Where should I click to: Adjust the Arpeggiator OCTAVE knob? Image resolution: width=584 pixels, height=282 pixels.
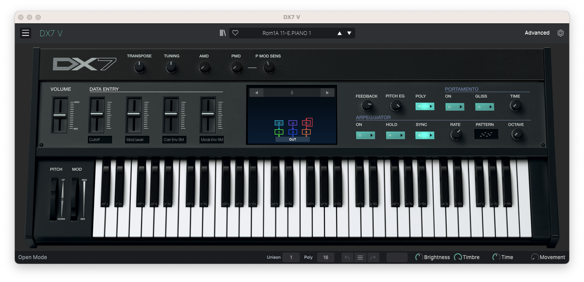pyautogui.click(x=517, y=135)
